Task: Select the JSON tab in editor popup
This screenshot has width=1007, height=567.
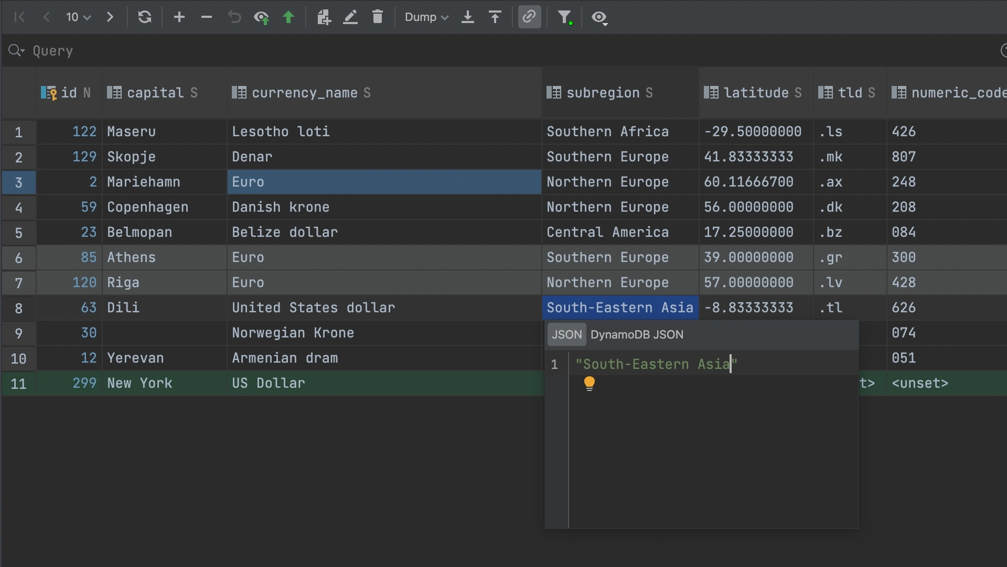Action: pyautogui.click(x=566, y=335)
